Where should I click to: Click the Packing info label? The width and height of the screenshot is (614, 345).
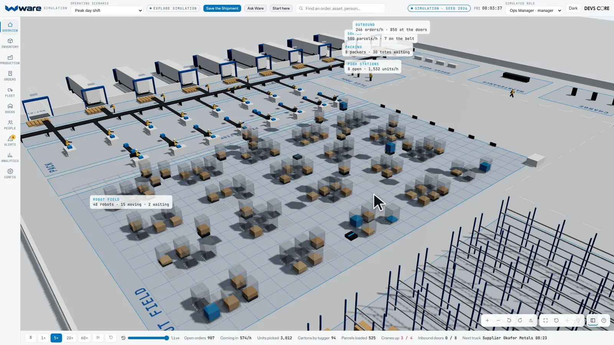click(377, 50)
